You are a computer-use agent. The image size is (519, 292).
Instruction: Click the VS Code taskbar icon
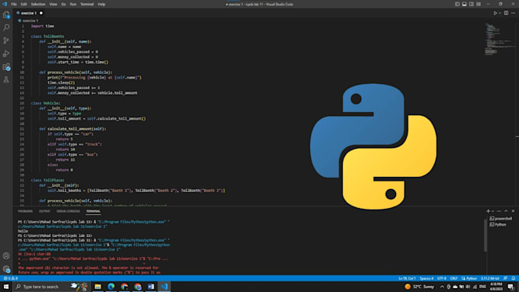pos(164,287)
